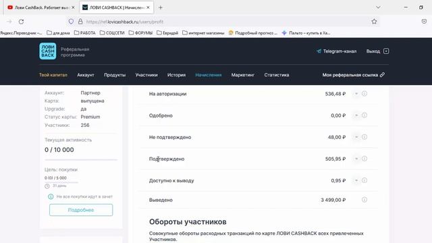This screenshot has height=243, width=432.
Task: Click info icon near Не все покупки
Action: click(x=51, y=196)
